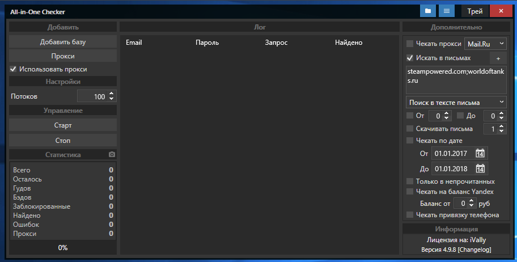Enable Чекать привязку телефона checkbox

pyautogui.click(x=410, y=215)
